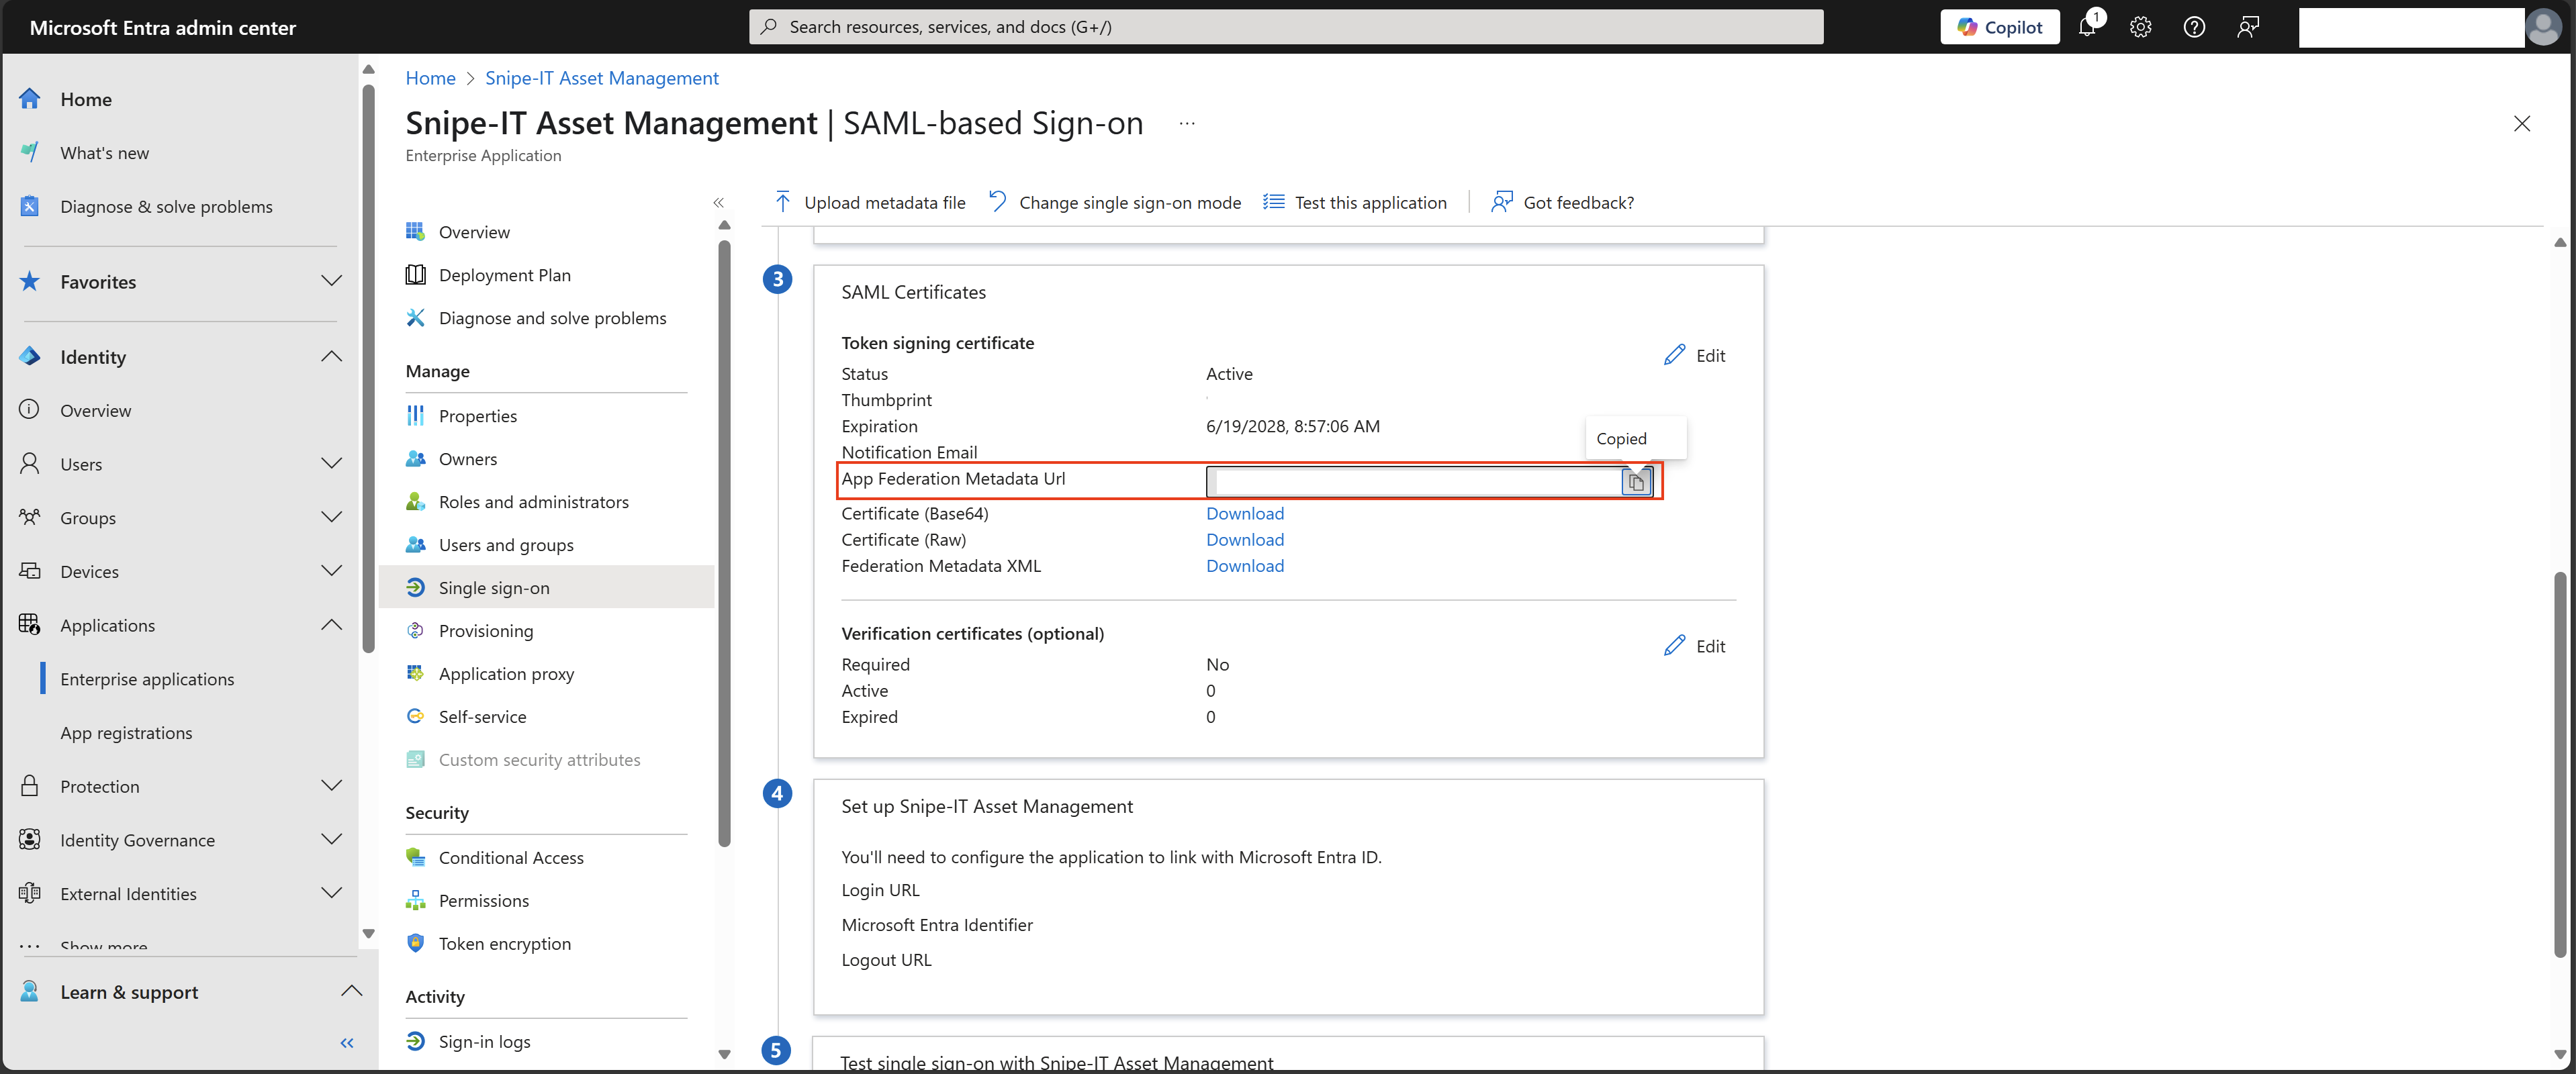Copy the App Federation Metadata Url
The height and width of the screenshot is (1074, 2576).
1636,482
